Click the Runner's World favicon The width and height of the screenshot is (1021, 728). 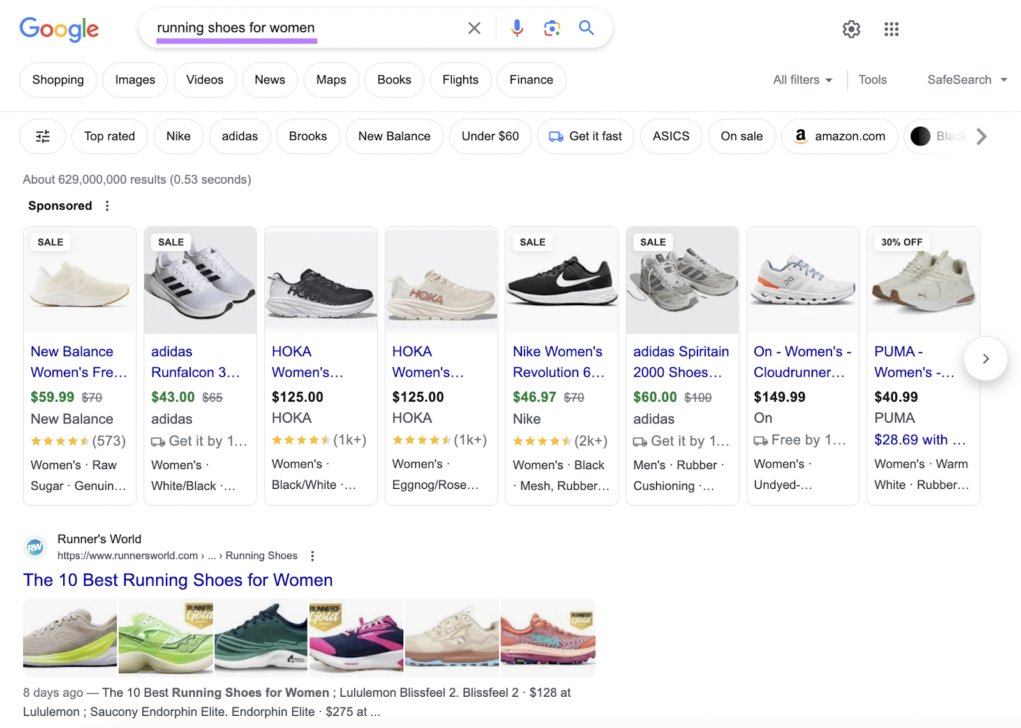coord(35,547)
